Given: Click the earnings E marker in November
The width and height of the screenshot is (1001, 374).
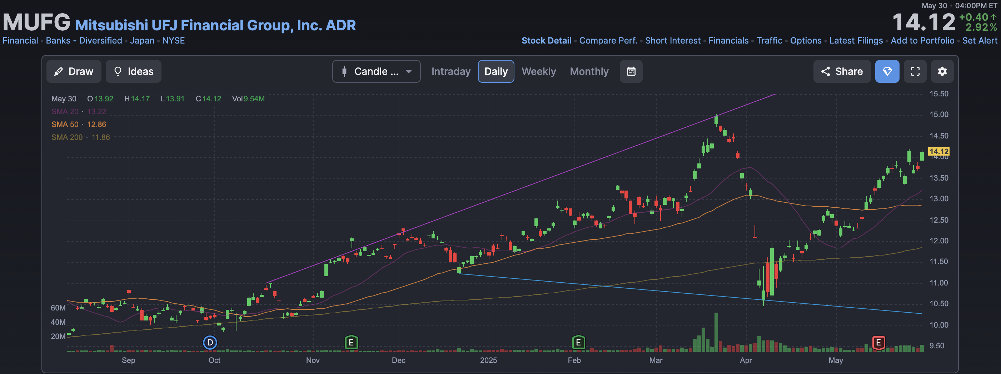Looking at the screenshot, I should [x=351, y=343].
